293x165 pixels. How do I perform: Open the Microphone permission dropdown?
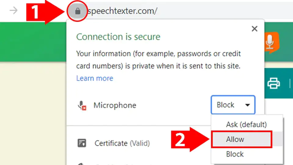coord(233,105)
